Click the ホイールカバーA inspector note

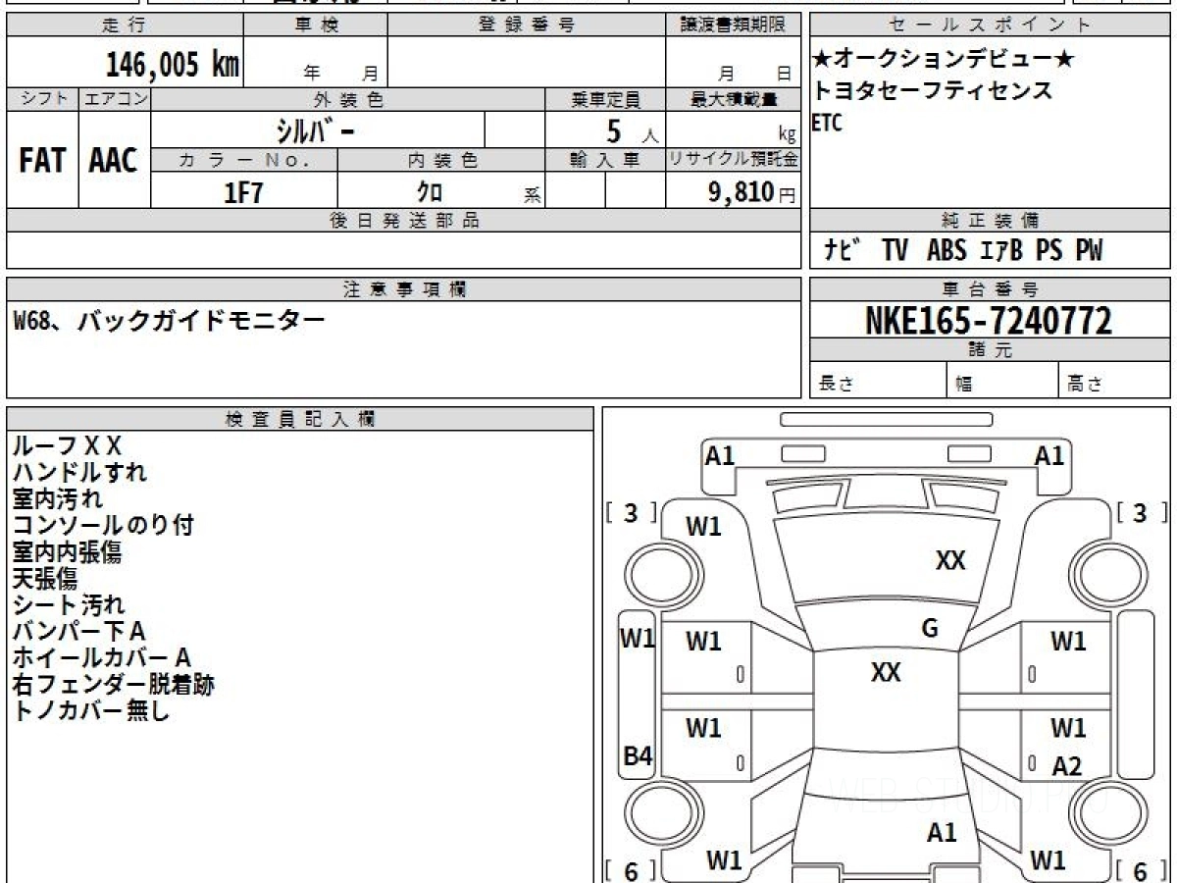click(102, 658)
